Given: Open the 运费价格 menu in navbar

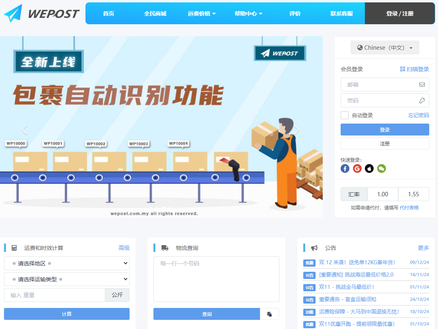Looking at the screenshot, I should (x=202, y=14).
